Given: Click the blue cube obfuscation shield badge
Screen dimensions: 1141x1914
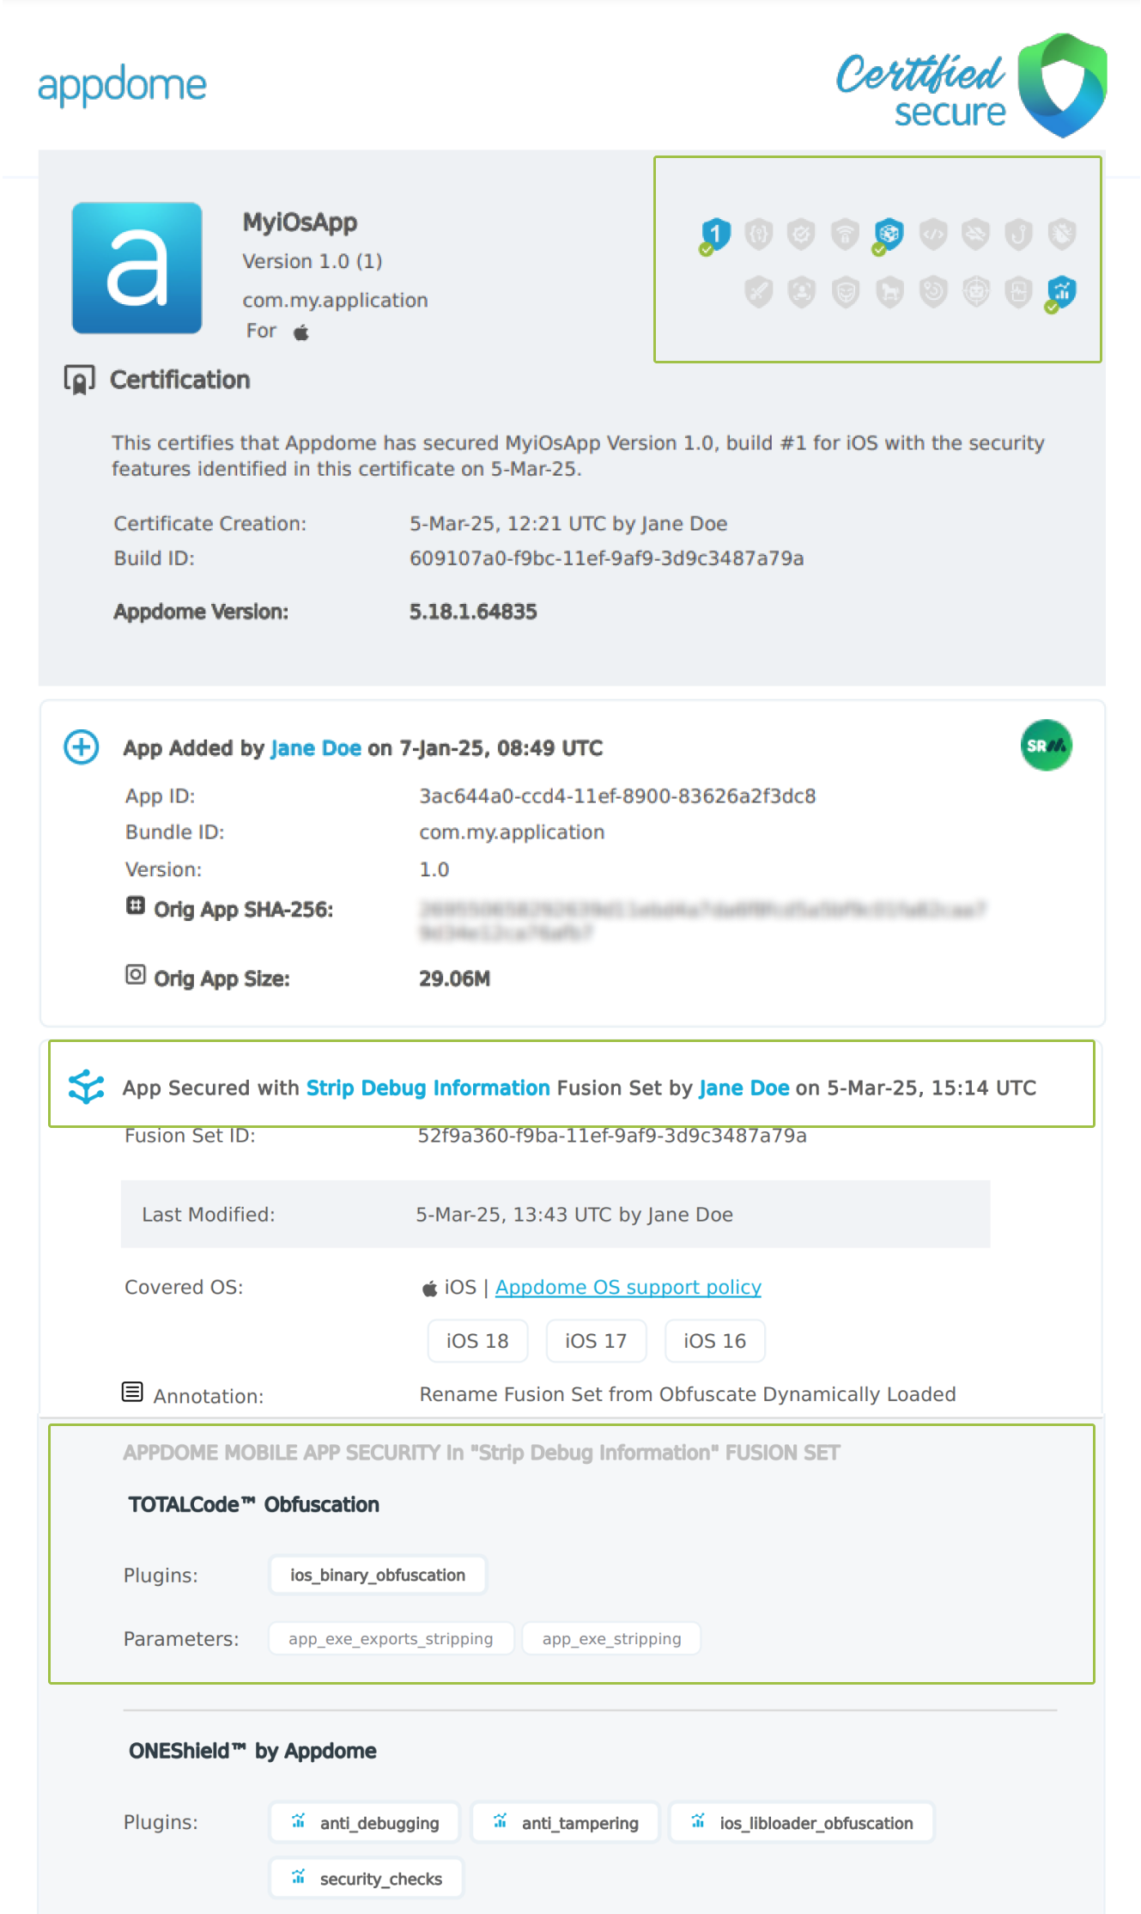Looking at the screenshot, I should coord(889,234).
